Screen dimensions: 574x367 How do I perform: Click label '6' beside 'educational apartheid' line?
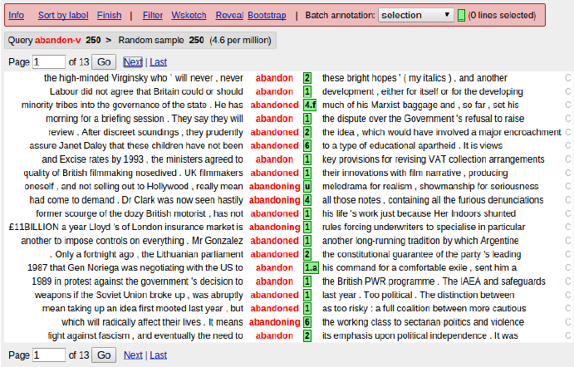[x=307, y=146]
